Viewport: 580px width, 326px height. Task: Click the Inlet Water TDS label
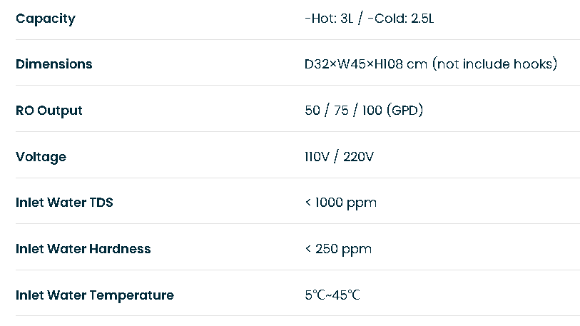(x=64, y=203)
